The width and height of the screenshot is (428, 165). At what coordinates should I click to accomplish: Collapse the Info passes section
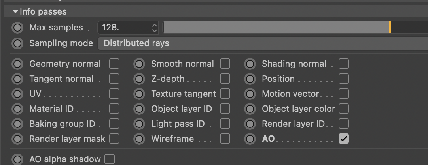pos(15,12)
